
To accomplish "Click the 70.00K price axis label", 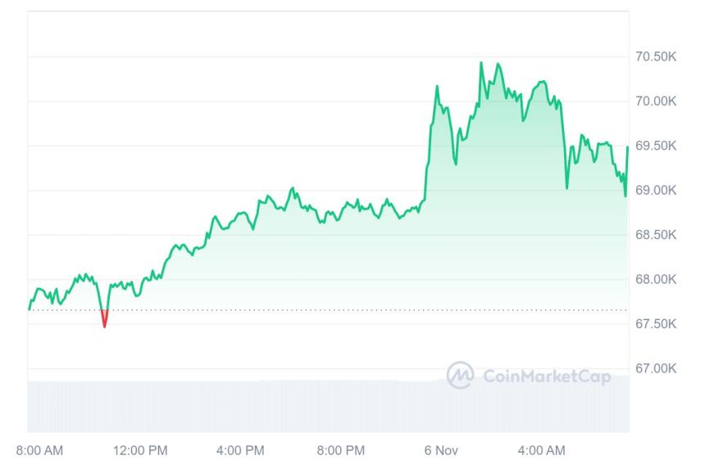I will (x=655, y=101).
